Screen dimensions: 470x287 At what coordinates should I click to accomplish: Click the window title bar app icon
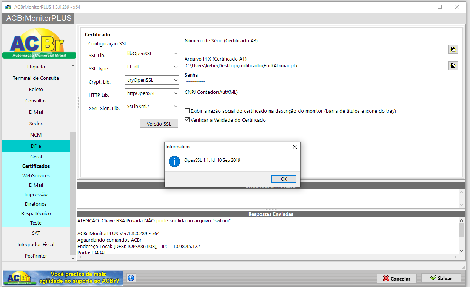[x=8, y=7]
